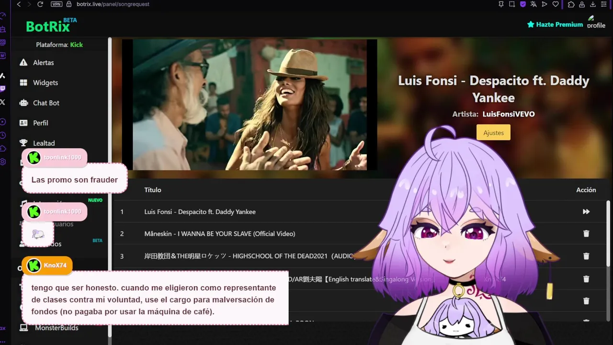Delete the HIGHSCHOOL OF THE DEAD2021 song
The width and height of the screenshot is (613, 345).
coord(586,256)
